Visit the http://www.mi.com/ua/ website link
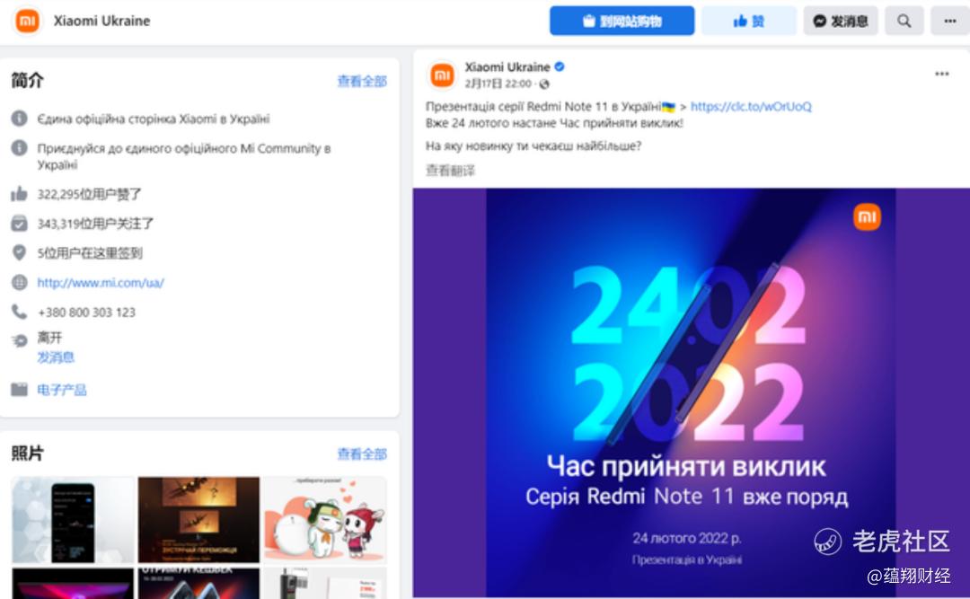This screenshot has height=599, width=970. click(x=101, y=283)
